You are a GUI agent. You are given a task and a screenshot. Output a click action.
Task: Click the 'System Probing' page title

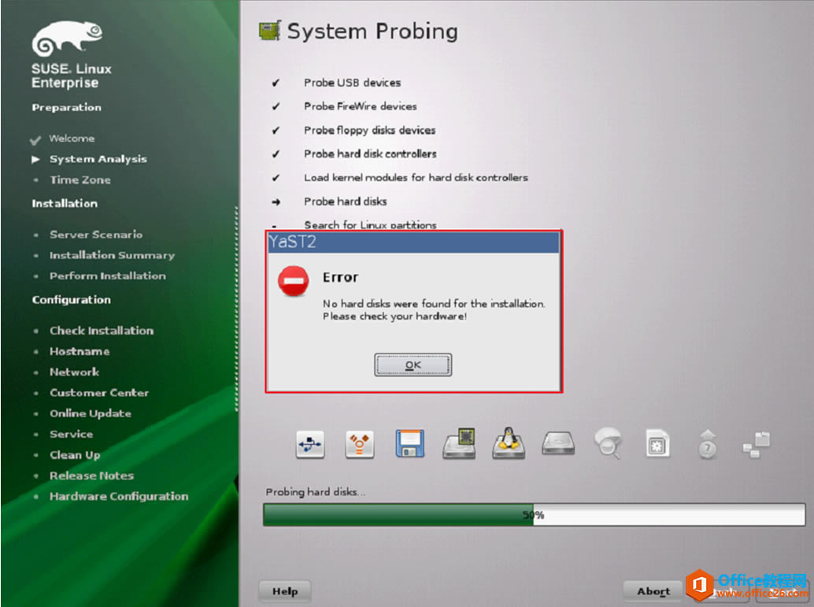372,31
